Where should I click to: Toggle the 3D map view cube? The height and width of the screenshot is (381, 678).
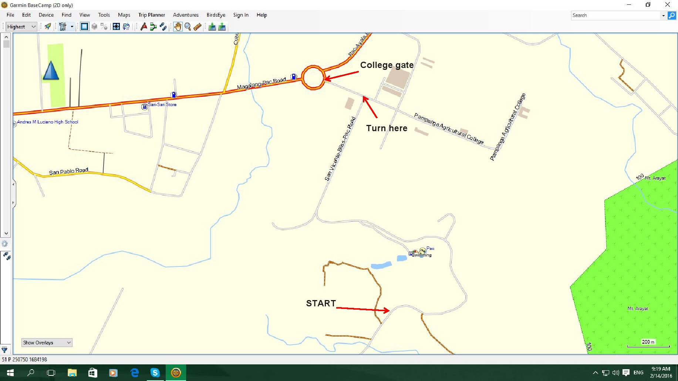point(94,27)
